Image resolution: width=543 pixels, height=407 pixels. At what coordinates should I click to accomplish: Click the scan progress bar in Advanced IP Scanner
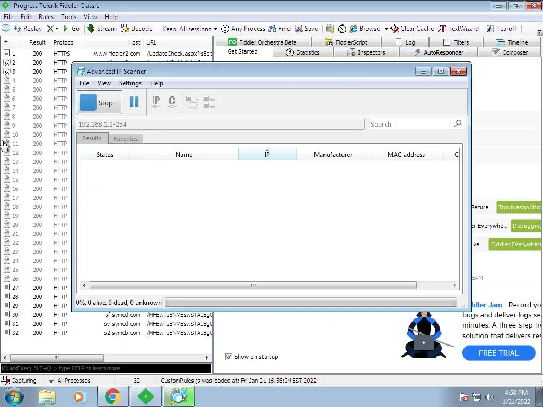(311, 302)
